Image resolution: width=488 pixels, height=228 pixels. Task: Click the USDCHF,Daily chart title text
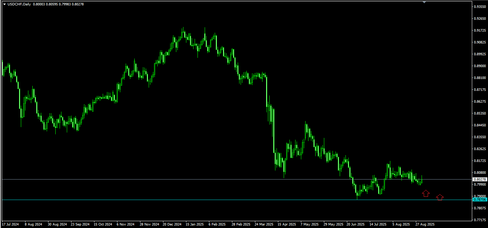pyautogui.click(x=19, y=4)
